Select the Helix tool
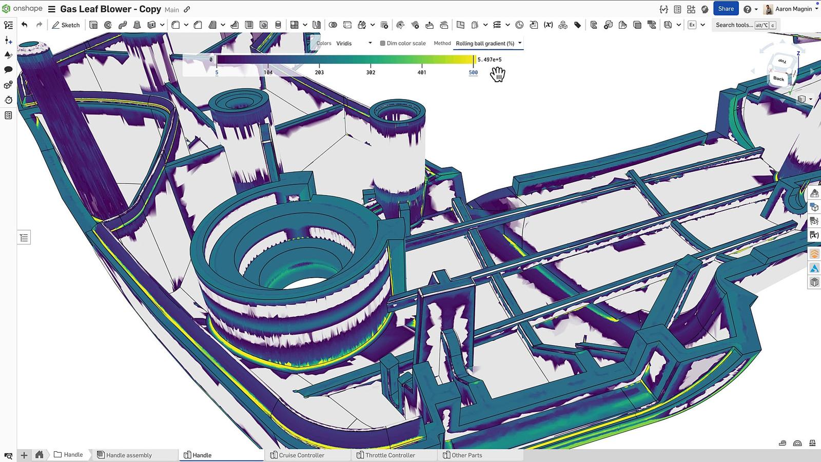This screenshot has height=462, width=821. tap(497, 25)
